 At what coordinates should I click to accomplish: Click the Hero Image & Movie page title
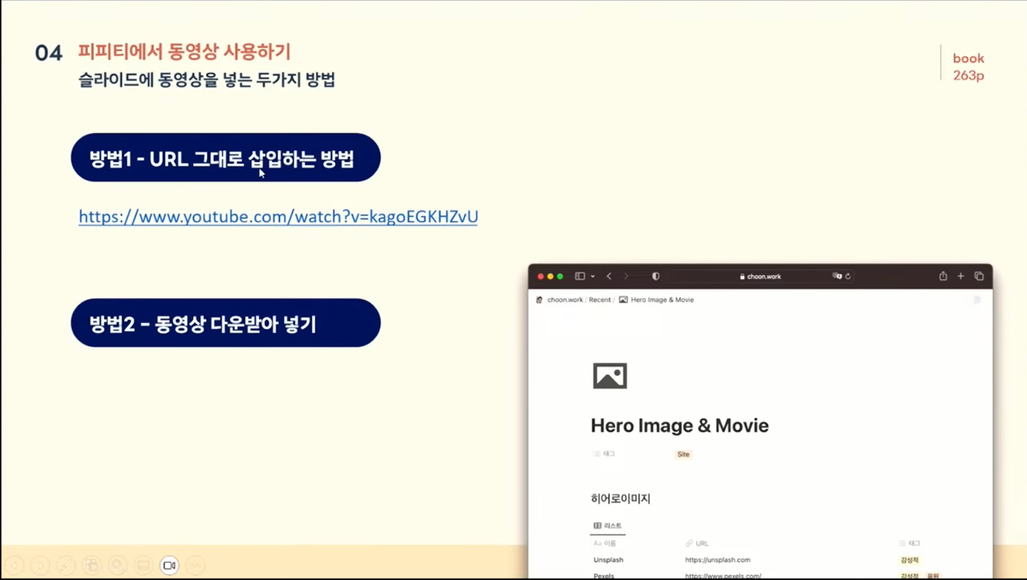680,425
